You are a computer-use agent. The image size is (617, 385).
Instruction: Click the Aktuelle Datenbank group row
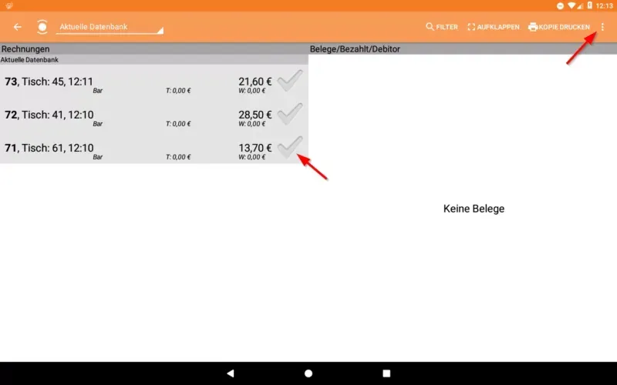coord(153,60)
